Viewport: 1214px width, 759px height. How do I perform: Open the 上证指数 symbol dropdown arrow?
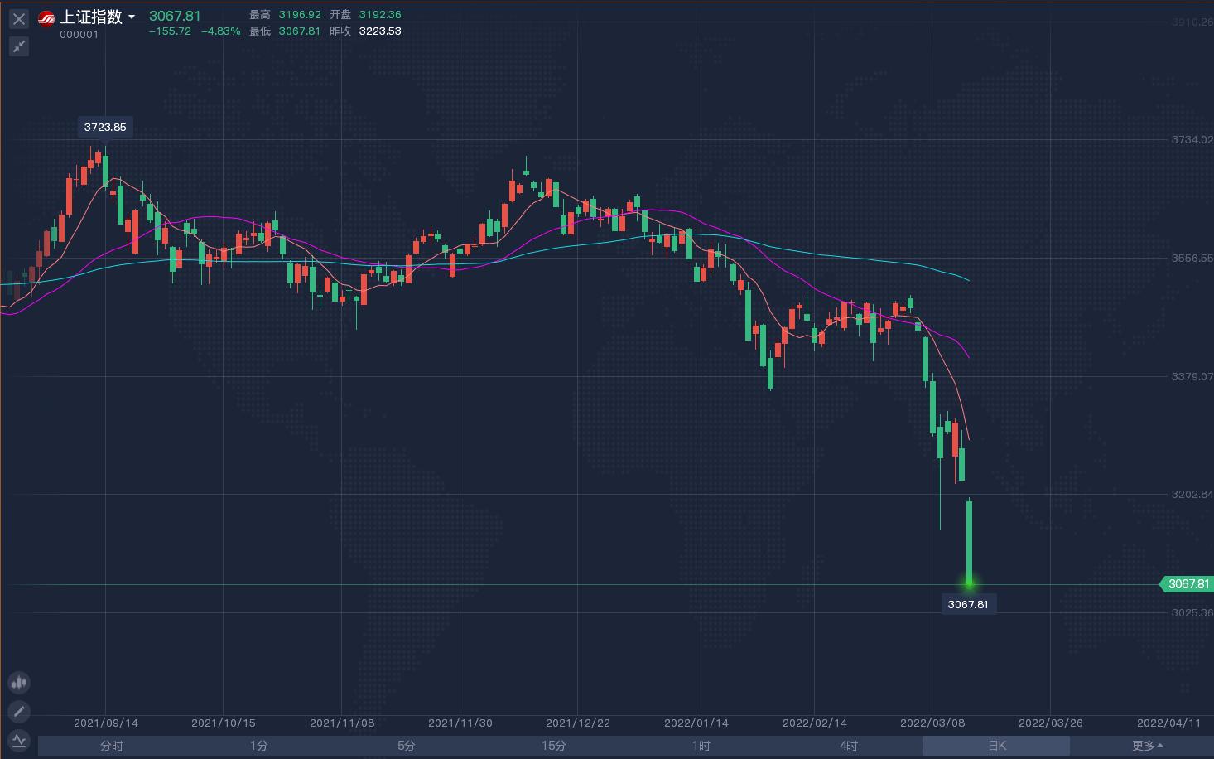pos(132,17)
